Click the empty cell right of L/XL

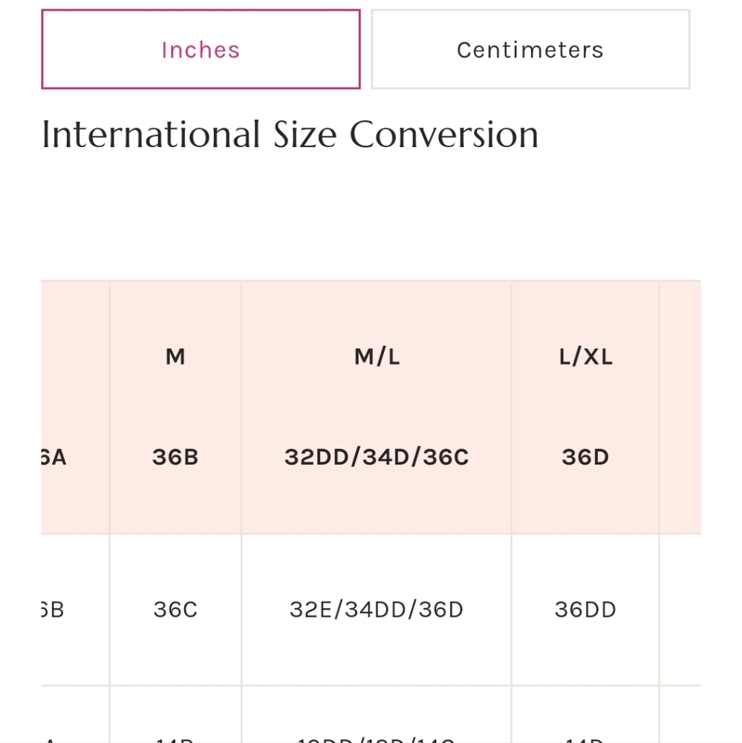pos(680,407)
